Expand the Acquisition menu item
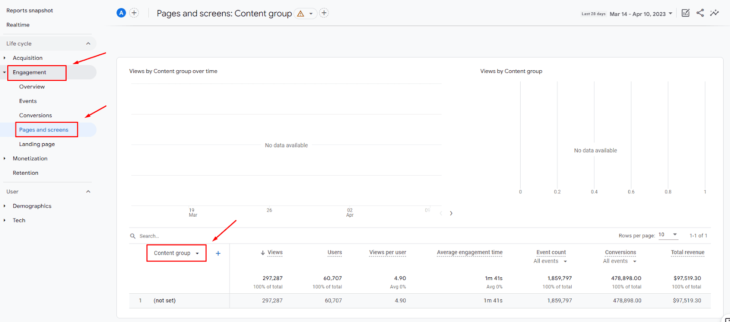This screenshot has height=322, width=730. pos(27,58)
